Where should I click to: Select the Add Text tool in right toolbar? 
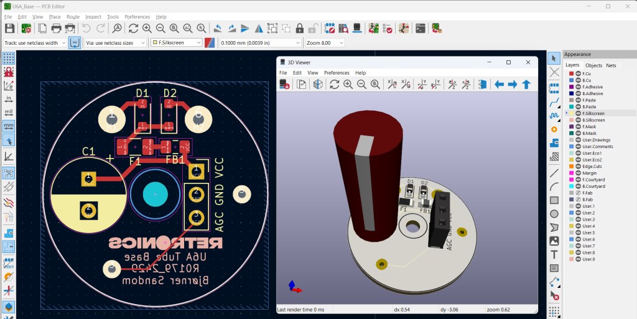554,254
